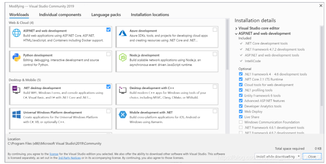Image resolution: width=326 pixels, height=164 pixels.
Task: Uncheck Entity Framework 6 tools option
Action: click(241, 95)
